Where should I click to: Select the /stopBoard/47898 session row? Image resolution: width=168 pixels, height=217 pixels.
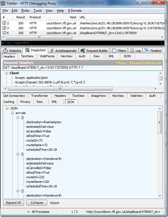83,33
